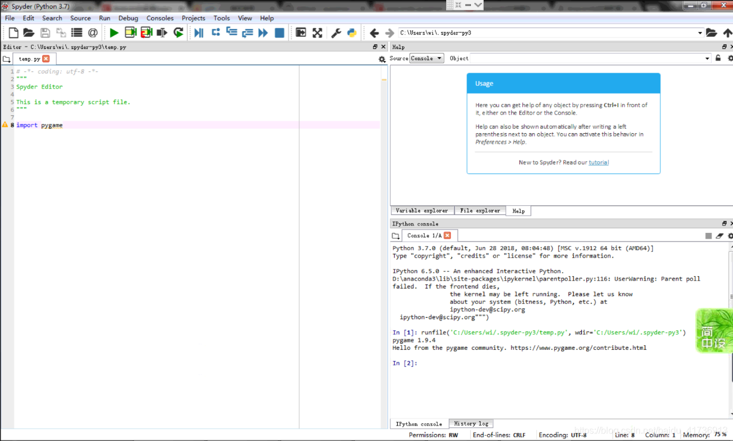Image resolution: width=733 pixels, height=441 pixels.
Task: Open the Object field dropdown in Help pane
Action: point(707,58)
